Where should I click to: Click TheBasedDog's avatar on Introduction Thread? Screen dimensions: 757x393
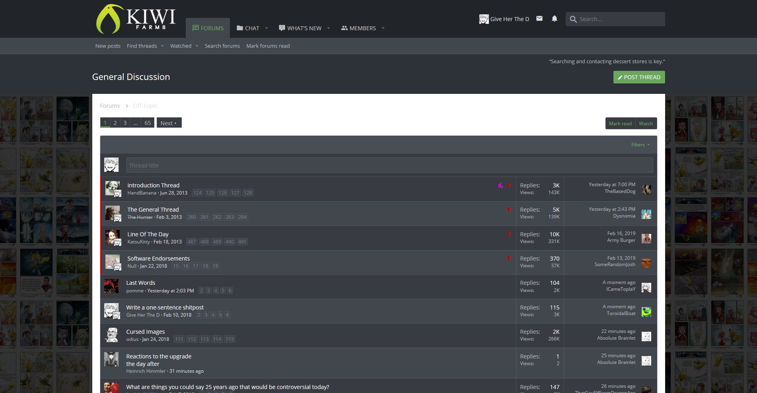tap(646, 190)
